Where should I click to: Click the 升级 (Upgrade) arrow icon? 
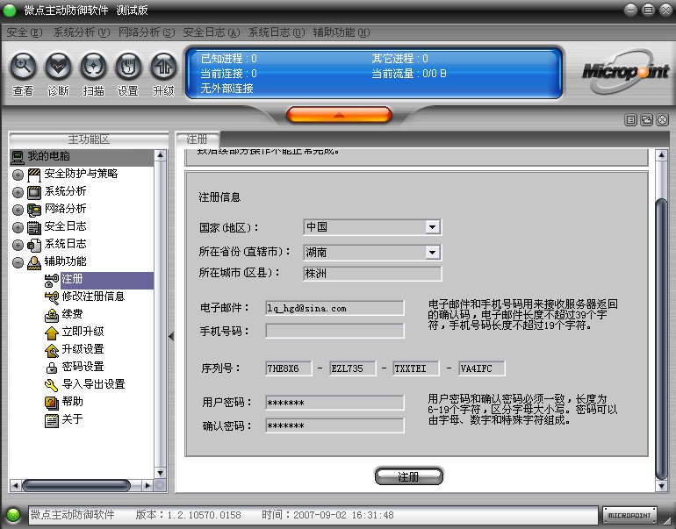coord(163,67)
